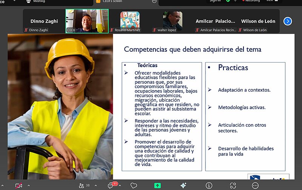Toggle the camera video button
This screenshot has width=302, height=190.
[x=18, y=185]
